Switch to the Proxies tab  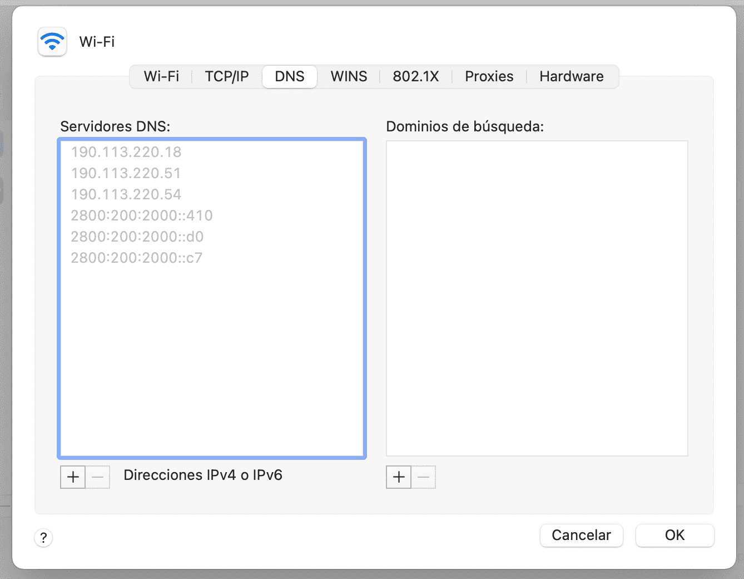click(x=489, y=76)
